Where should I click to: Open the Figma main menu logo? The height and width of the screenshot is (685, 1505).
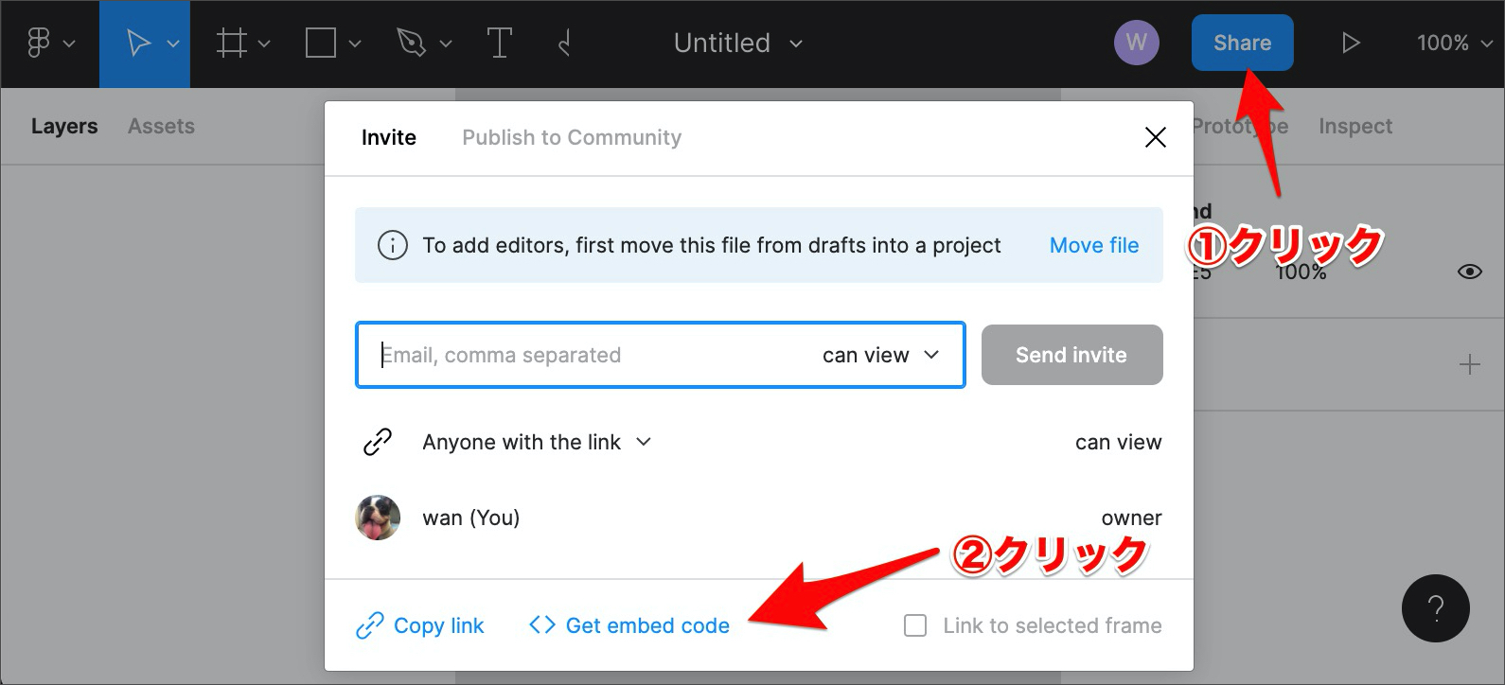(x=39, y=44)
